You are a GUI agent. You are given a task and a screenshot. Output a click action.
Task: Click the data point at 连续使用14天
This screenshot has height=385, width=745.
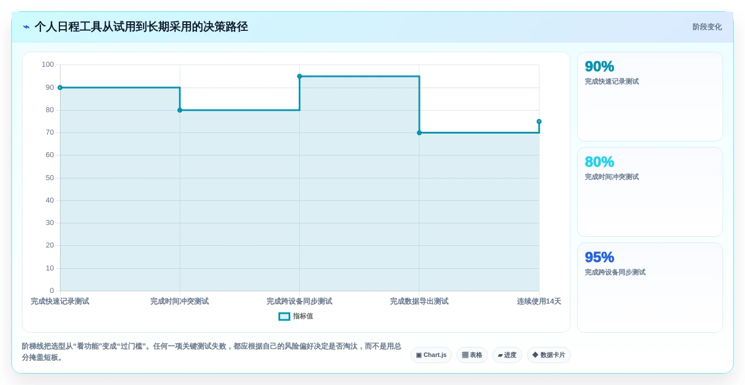click(x=539, y=121)
